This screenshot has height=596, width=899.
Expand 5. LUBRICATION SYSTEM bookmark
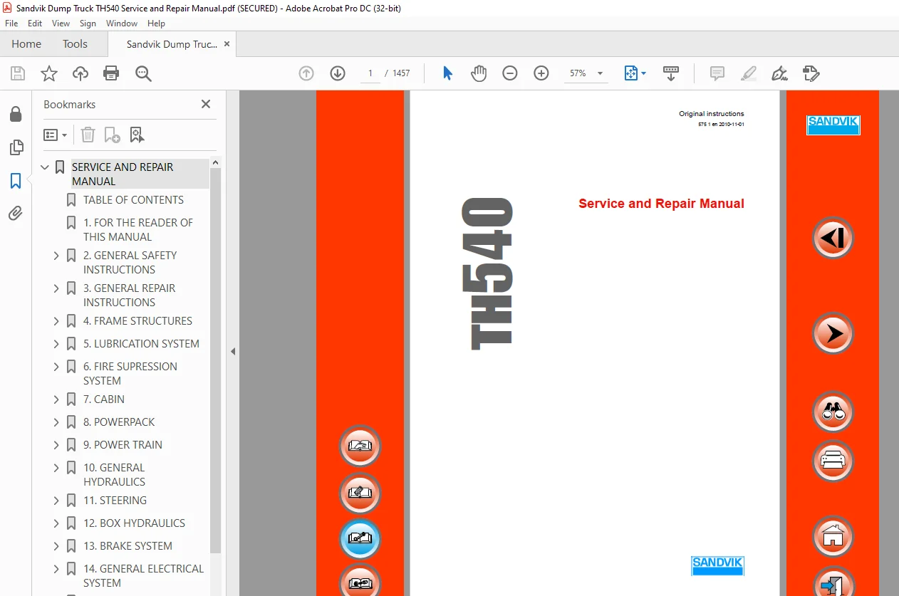tap(56, 344)
